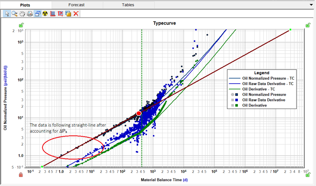The image size is (316, 186).
Task: Select the green handle at line's upper end
Action: [x=290, y=30]
